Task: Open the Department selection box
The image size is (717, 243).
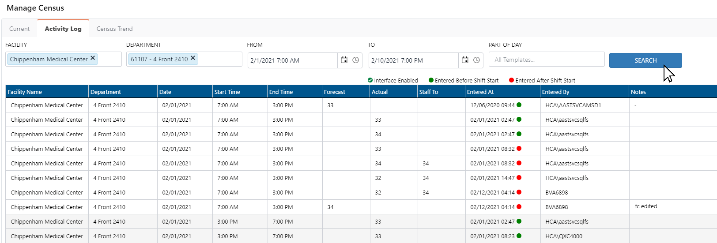Action: (219, 59)
